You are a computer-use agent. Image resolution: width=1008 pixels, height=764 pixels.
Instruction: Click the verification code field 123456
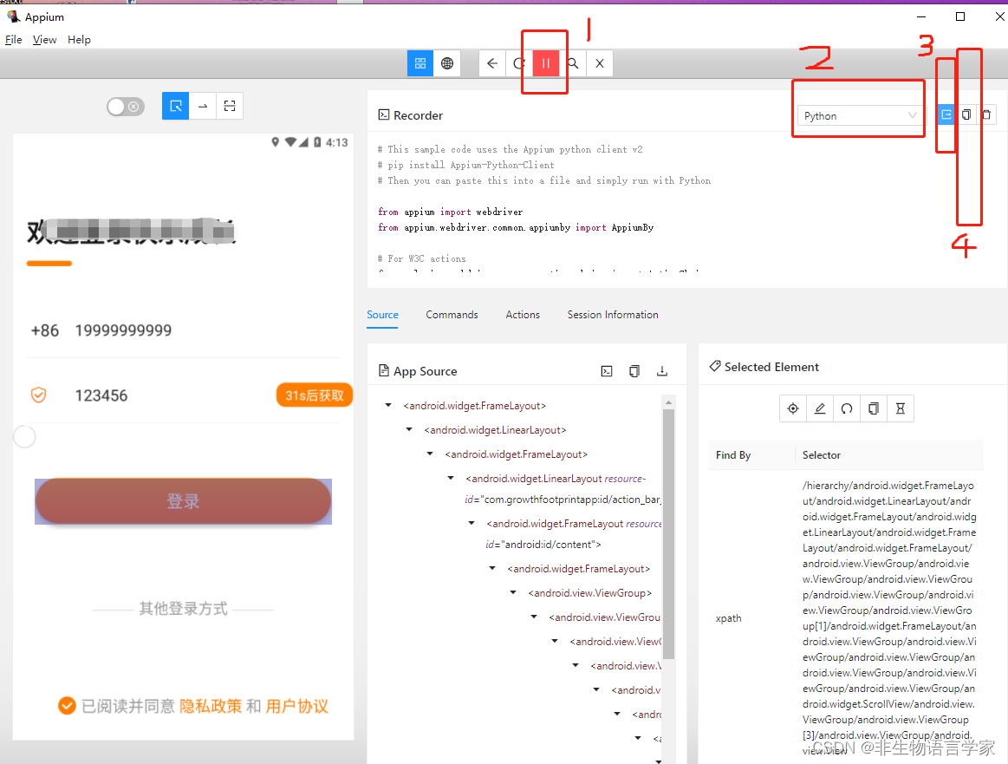101,395
